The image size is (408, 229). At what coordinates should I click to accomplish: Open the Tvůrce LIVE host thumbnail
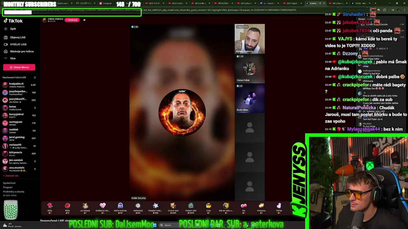[250, 39]
